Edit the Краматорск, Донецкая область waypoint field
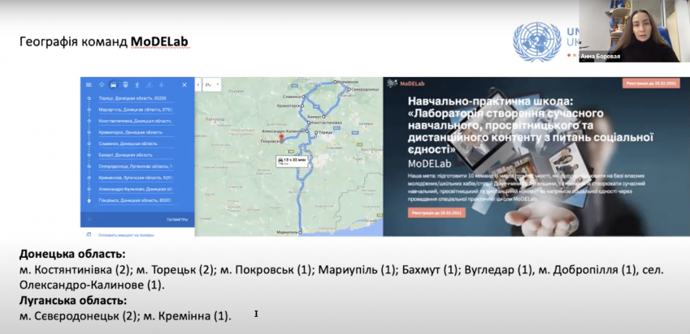Image resolution: width=690 pixels, height=334 pixels. 136,132
